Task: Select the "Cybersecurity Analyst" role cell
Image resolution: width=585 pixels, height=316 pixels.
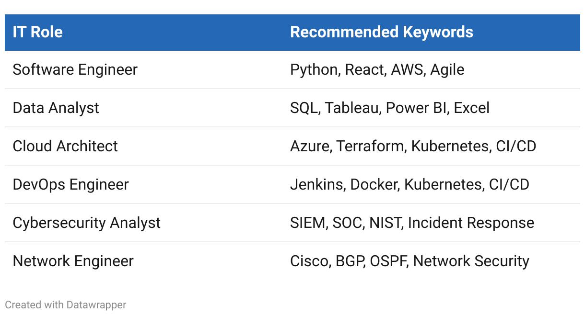Action: point(86,223)
